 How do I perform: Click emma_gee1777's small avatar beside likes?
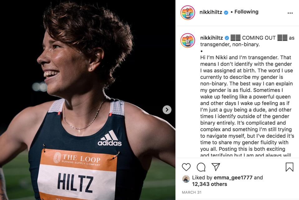click(186, 179)
